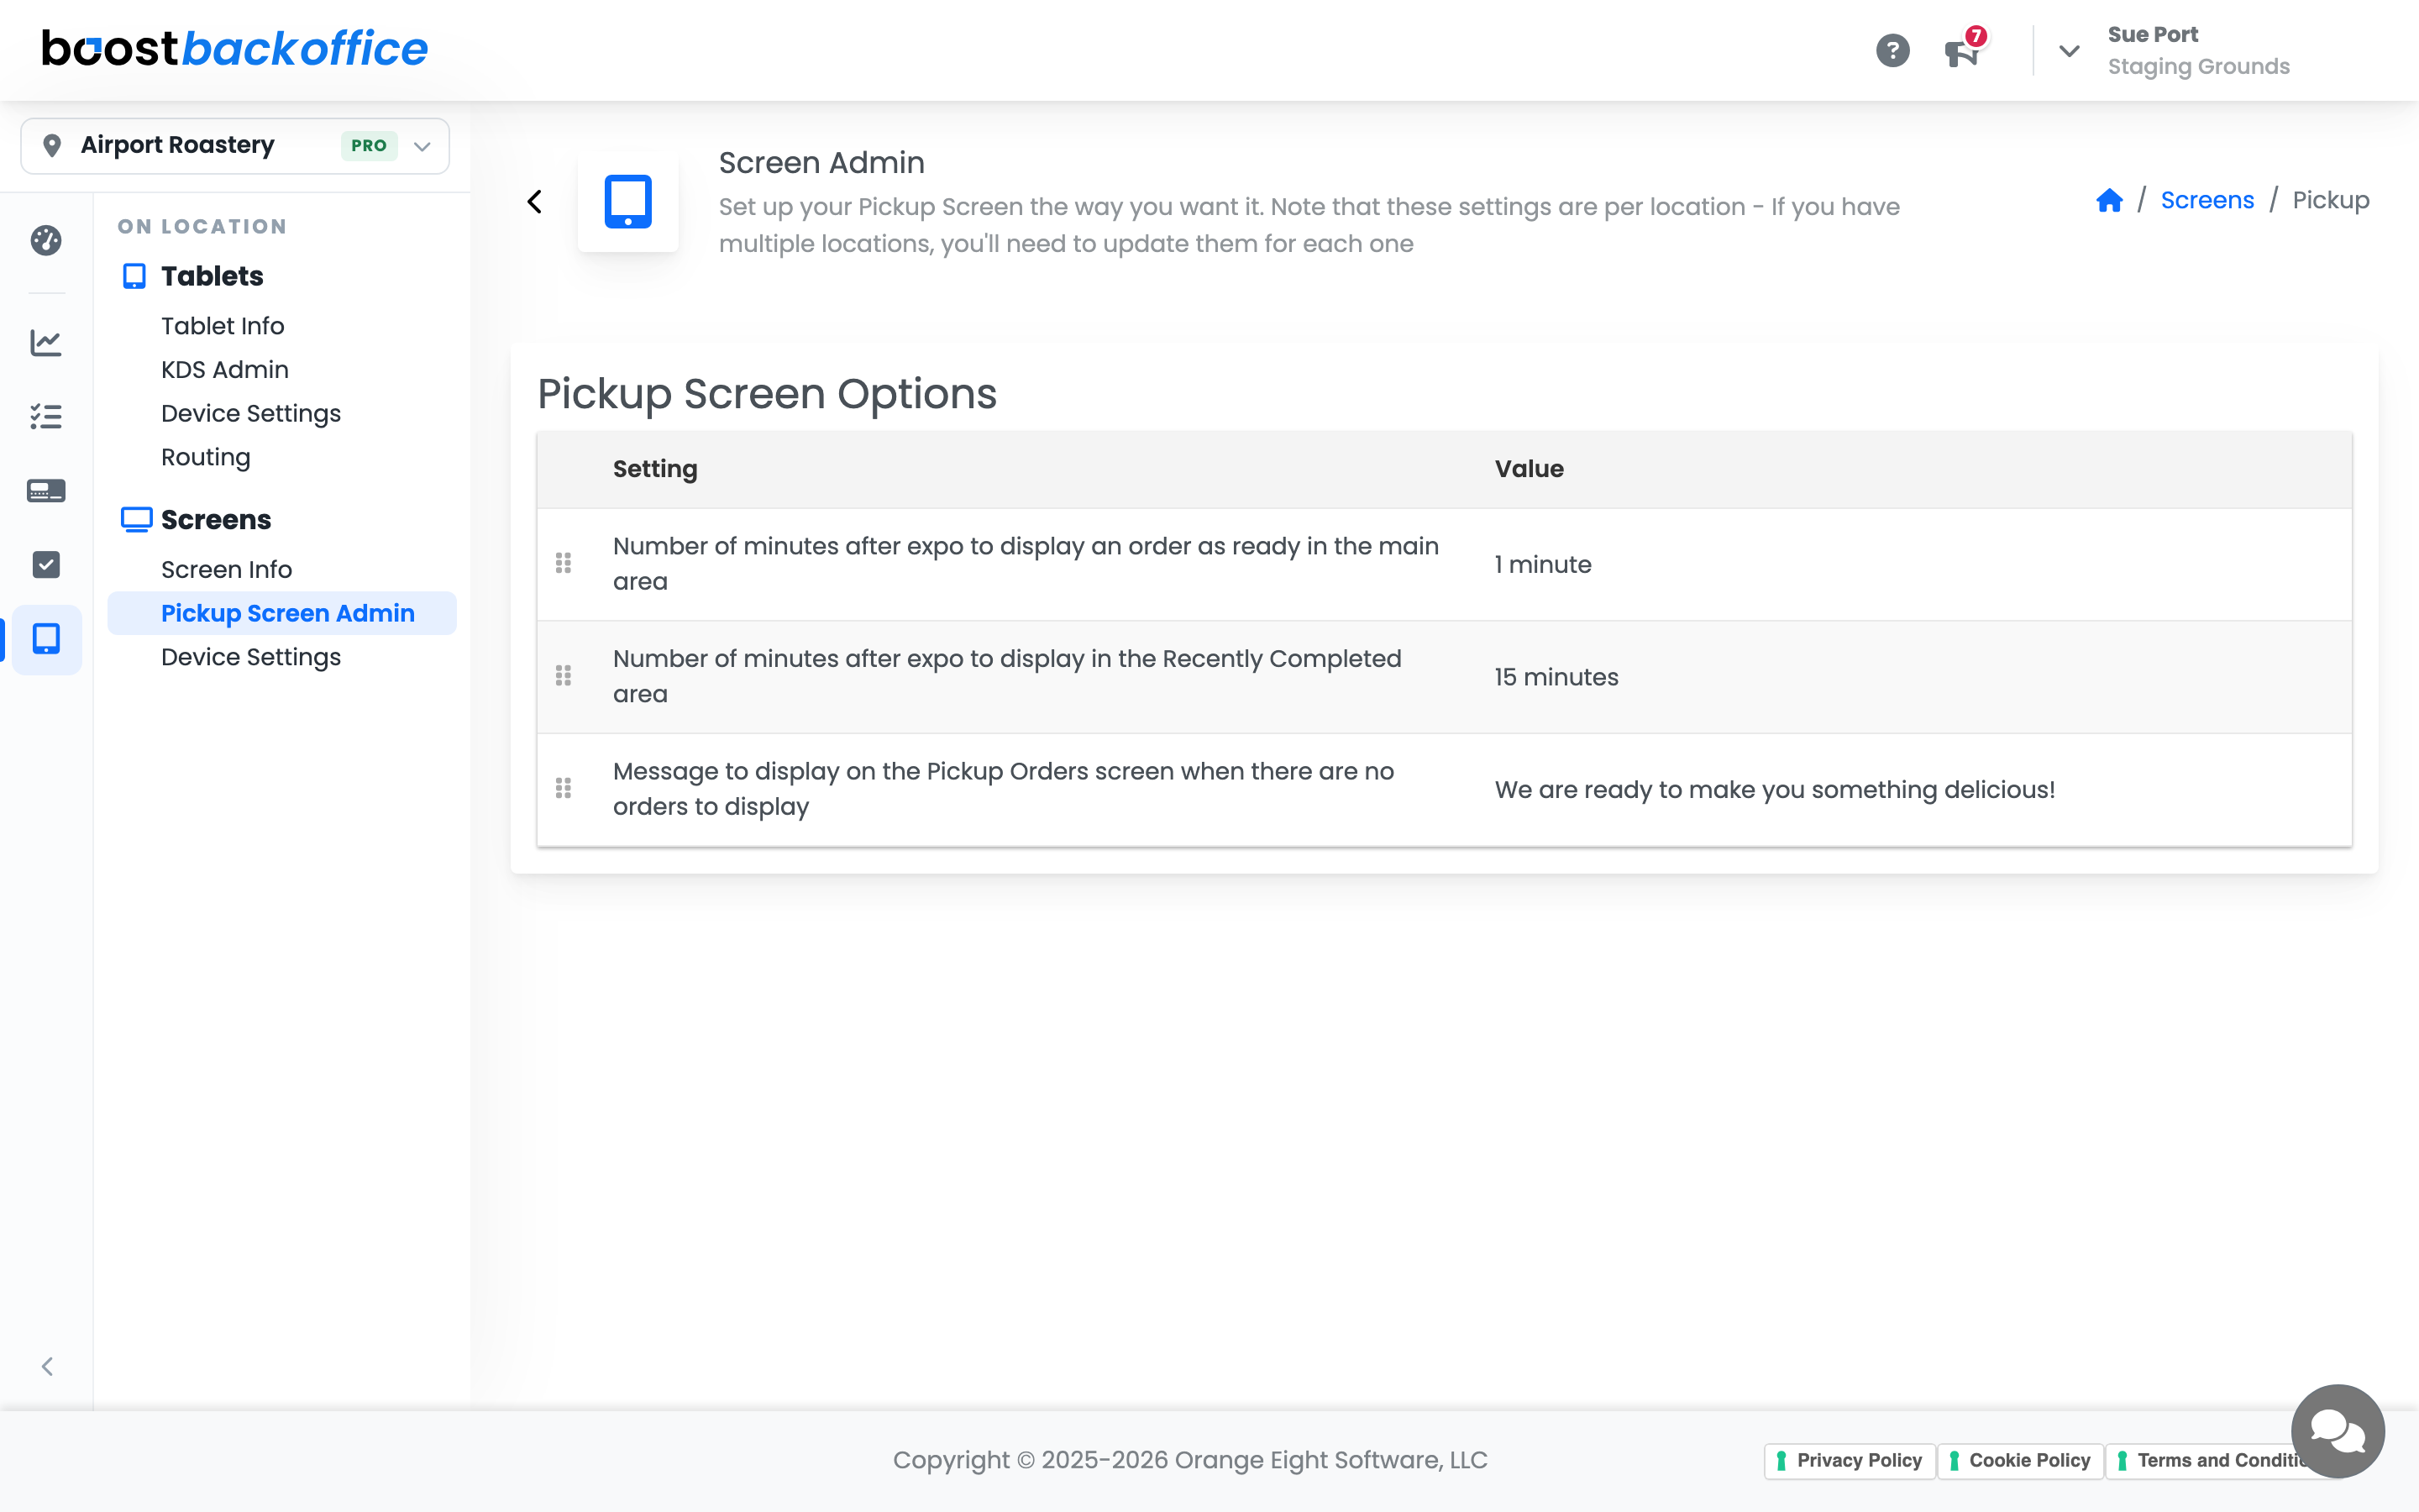Open Screen Info menu item
Screen dimensions: 2419x1512
[x=227, y=570]
